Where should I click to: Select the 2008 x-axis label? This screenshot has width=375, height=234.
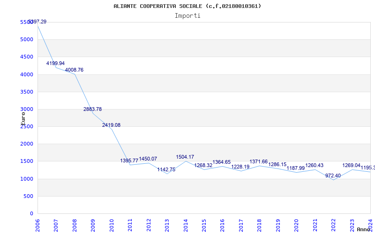(75, 225)
